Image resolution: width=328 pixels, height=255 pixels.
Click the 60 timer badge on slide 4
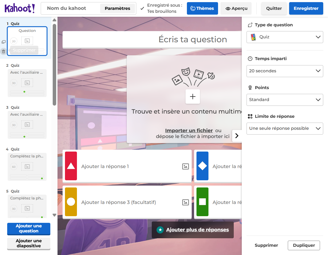tap(14, 167)
